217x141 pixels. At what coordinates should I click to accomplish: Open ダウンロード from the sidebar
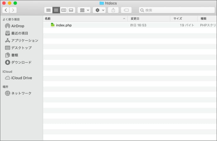(x=21, y=62)
